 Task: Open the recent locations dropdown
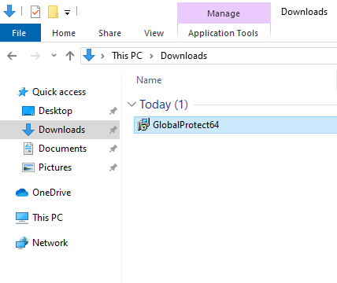(x=54, y=55)
